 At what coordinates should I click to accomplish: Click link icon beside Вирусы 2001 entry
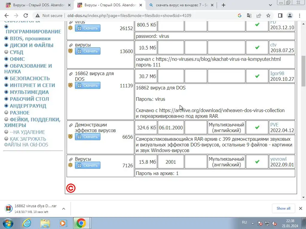click(71, 160)
